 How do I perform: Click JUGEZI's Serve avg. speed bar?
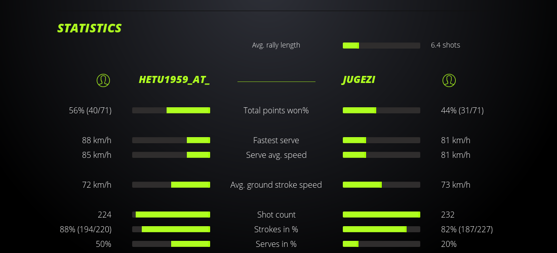[x=381, y=155]
